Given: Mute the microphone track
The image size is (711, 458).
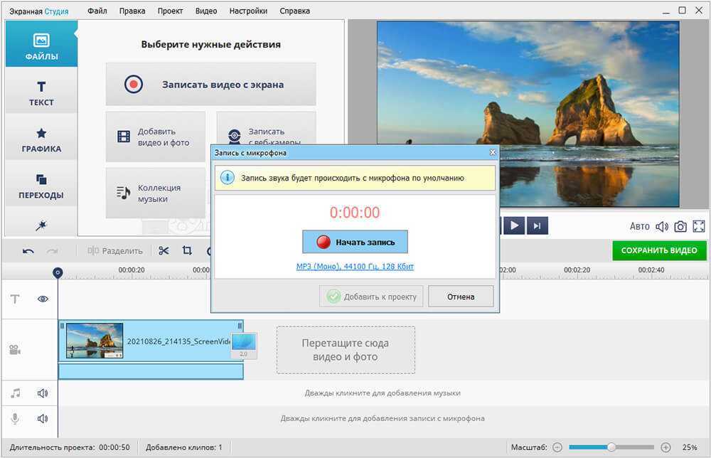Looking at the screenshot, I should click(43, 418).
